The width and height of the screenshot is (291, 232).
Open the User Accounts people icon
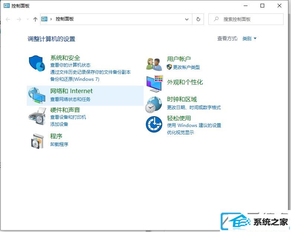click(x=154, y=64)
